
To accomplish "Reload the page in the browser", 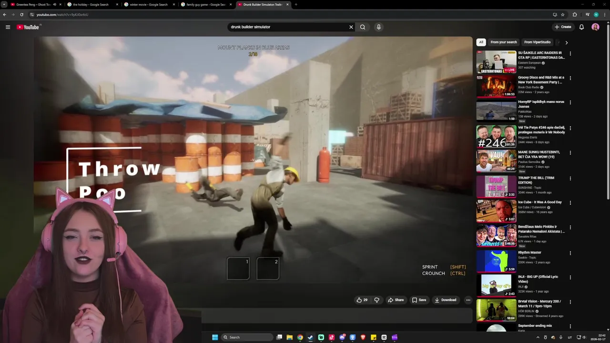I will [21, 15].
